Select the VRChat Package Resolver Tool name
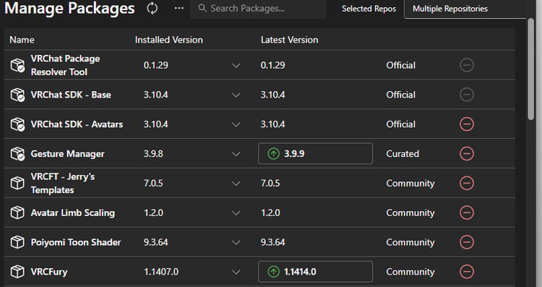542x287 pixels. pos(65,65)
